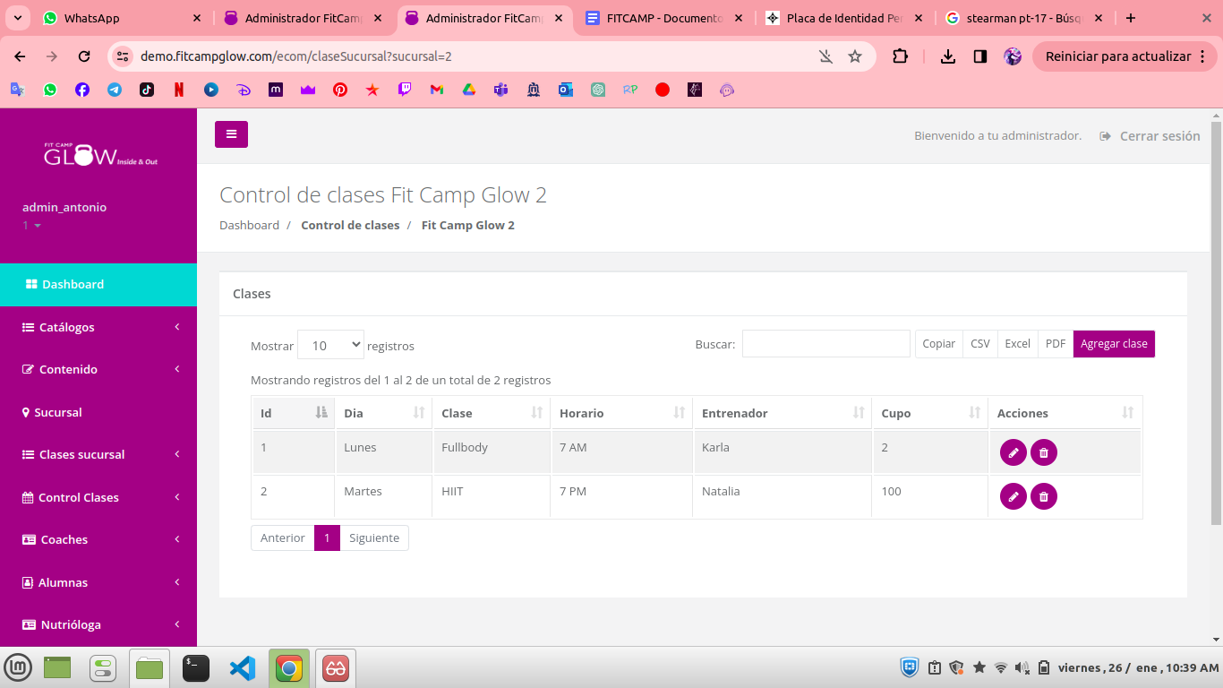Image resolution: width=1223 pixels, height=688 pixels.
Task: Expand the Contenido sidebar menu
Action: click(x=98, y=369)
